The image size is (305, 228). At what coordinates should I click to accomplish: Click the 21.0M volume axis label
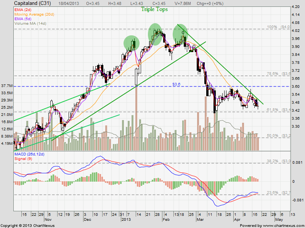[x=7, y=115]
